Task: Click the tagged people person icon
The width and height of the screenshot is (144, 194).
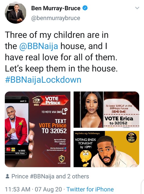Action: tap(8, 176)
